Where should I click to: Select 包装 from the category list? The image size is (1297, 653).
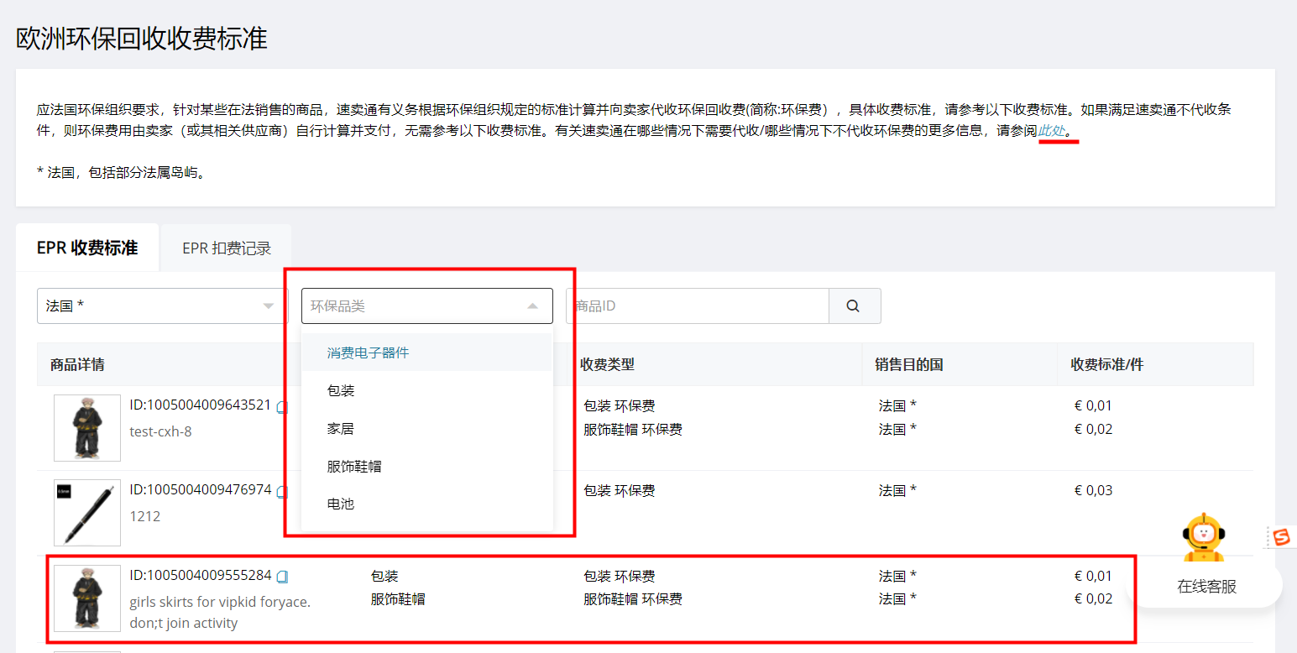coord(427,390)
